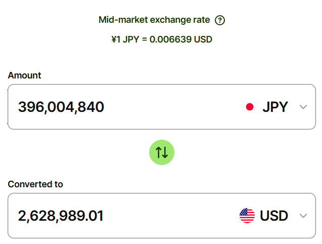
Task: Click the up arrow in the swap button
Action: point(159,152)
